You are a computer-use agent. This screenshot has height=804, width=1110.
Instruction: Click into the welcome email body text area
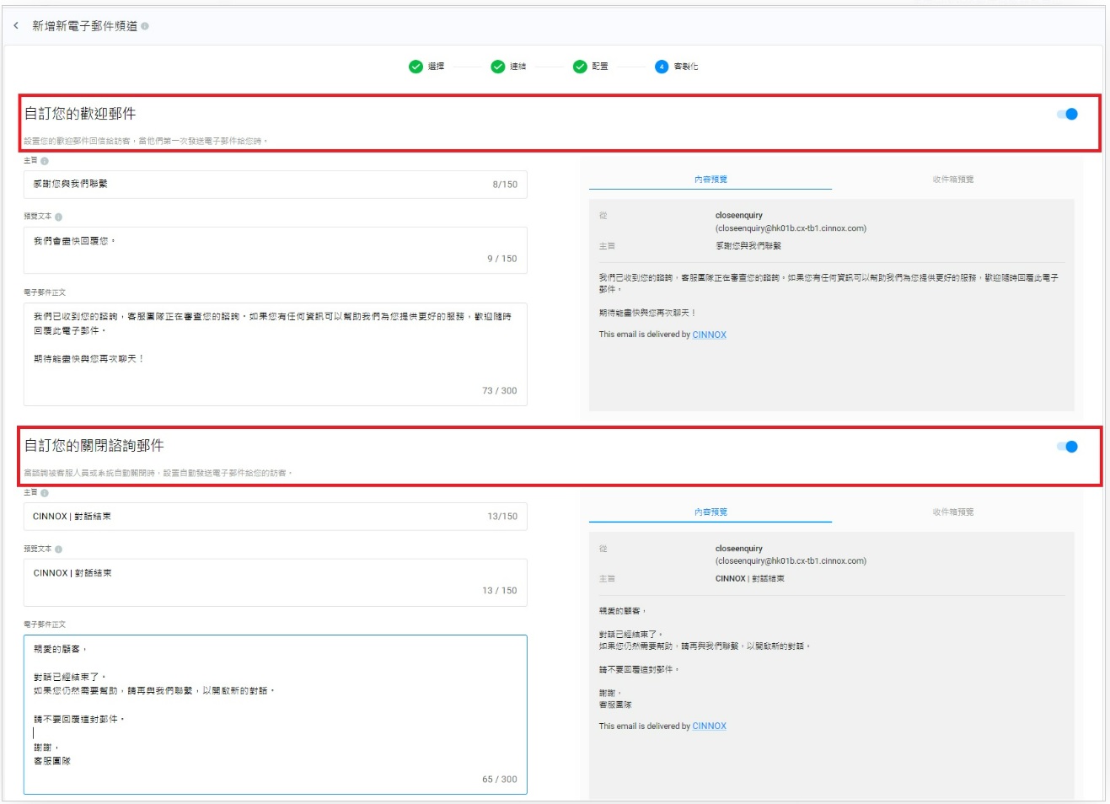click(x=276, y=354)
